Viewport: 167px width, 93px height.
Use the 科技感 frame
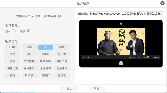29,75
